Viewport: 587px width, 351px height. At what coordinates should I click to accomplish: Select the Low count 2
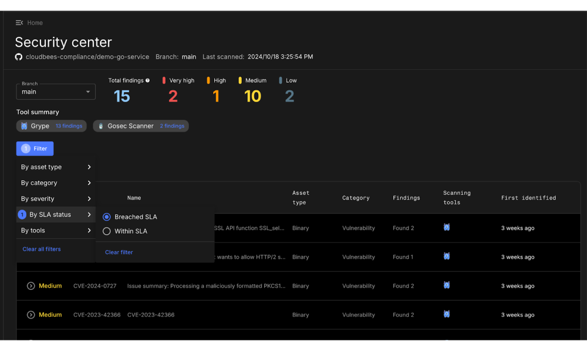click(x=289, y=96)
